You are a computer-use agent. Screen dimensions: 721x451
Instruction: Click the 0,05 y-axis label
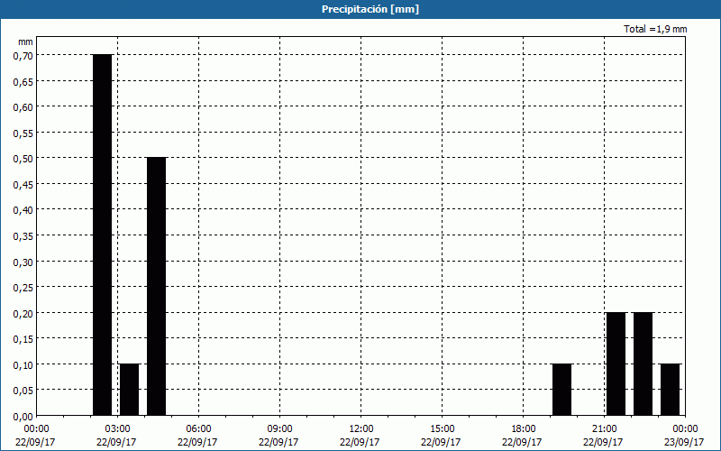[25, 391]
